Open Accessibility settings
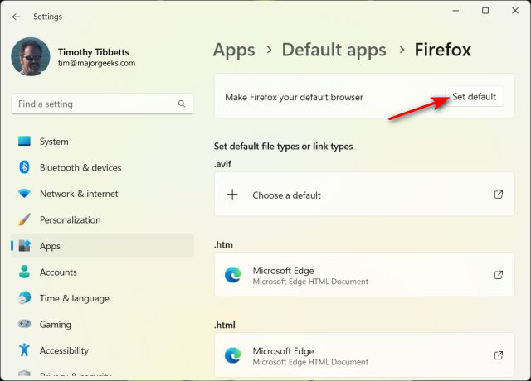The height and width of the screenshot is (381, 531). tap(102, 350)
